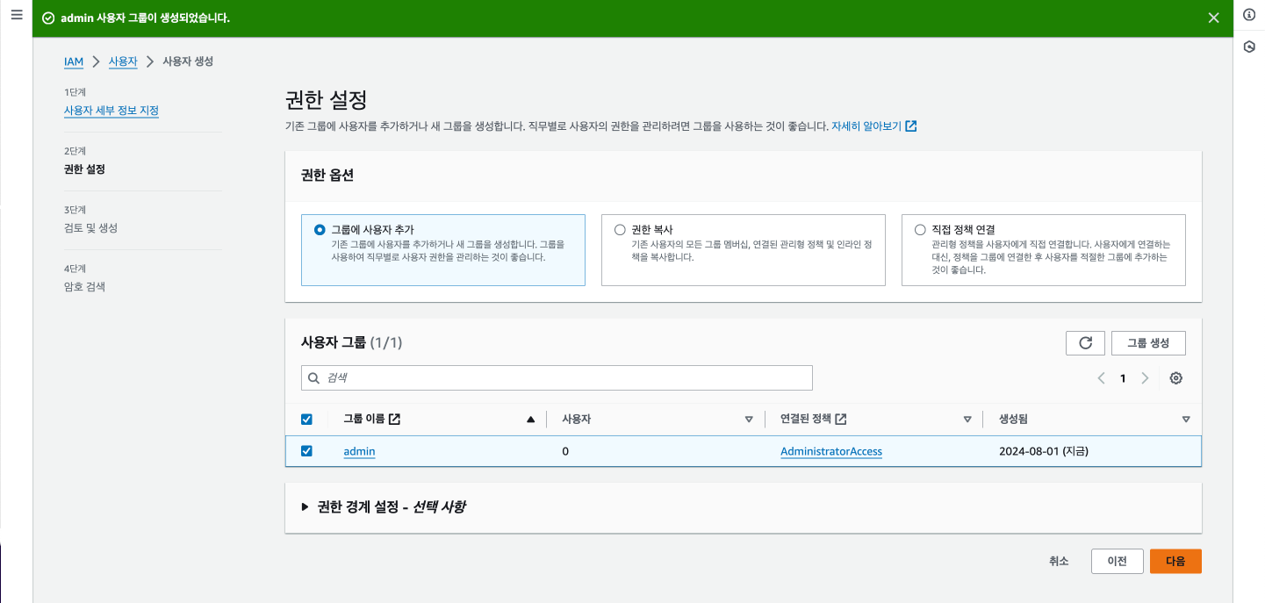The width and height of the screenshot is (1265, 603).
Task: Toggle the select-all groups header checkbox
Action: click(x=306, y=420)
